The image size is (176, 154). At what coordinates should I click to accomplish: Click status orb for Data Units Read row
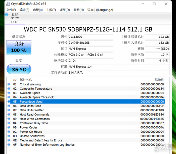pos(9,106)
